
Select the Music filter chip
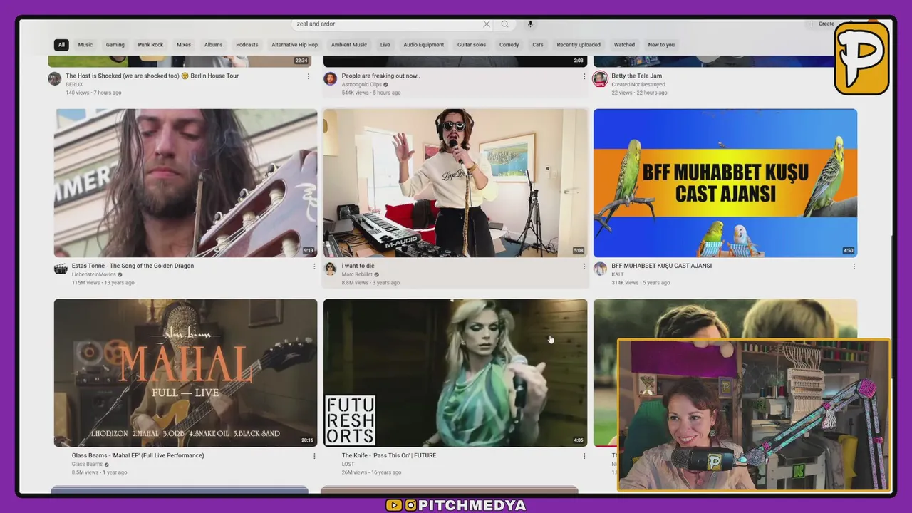(85, 45)
